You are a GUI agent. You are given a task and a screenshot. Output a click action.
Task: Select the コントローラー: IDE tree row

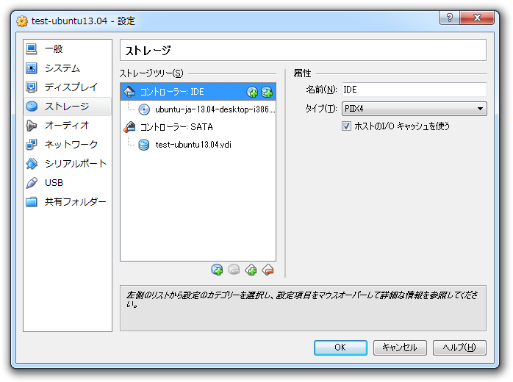(198, 92)
